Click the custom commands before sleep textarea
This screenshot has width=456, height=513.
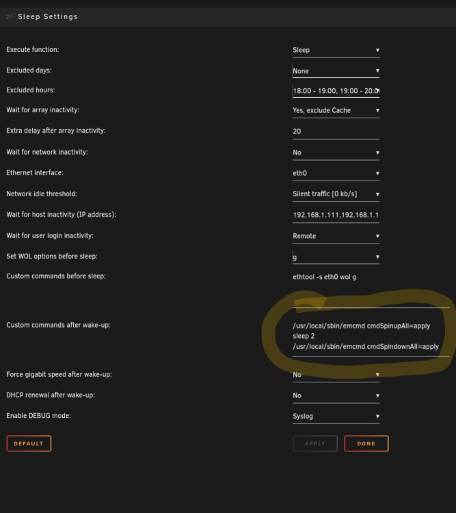tap(371, 289)
